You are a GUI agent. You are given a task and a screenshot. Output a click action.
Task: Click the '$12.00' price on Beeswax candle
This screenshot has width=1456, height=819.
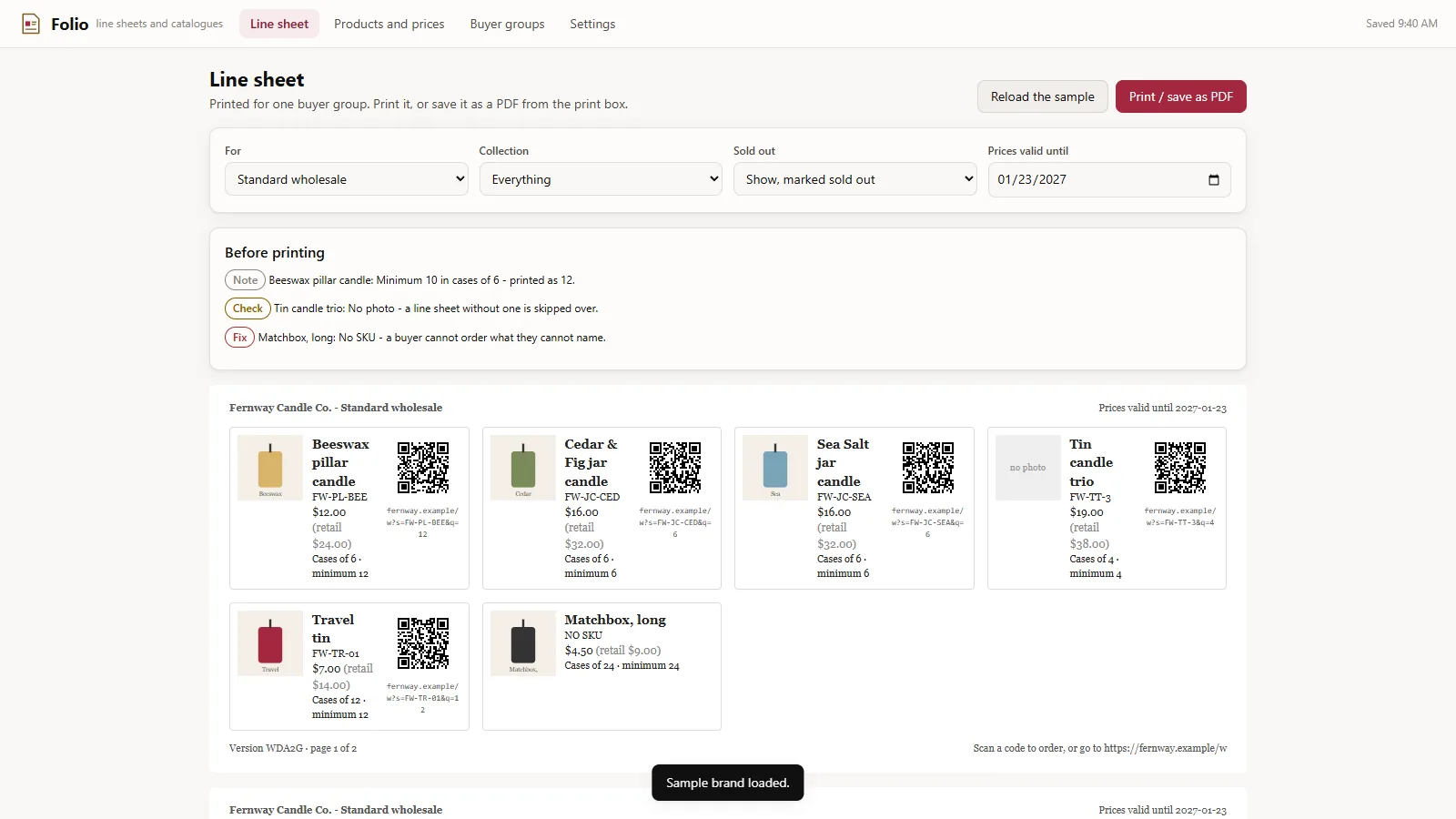point(329,512)
